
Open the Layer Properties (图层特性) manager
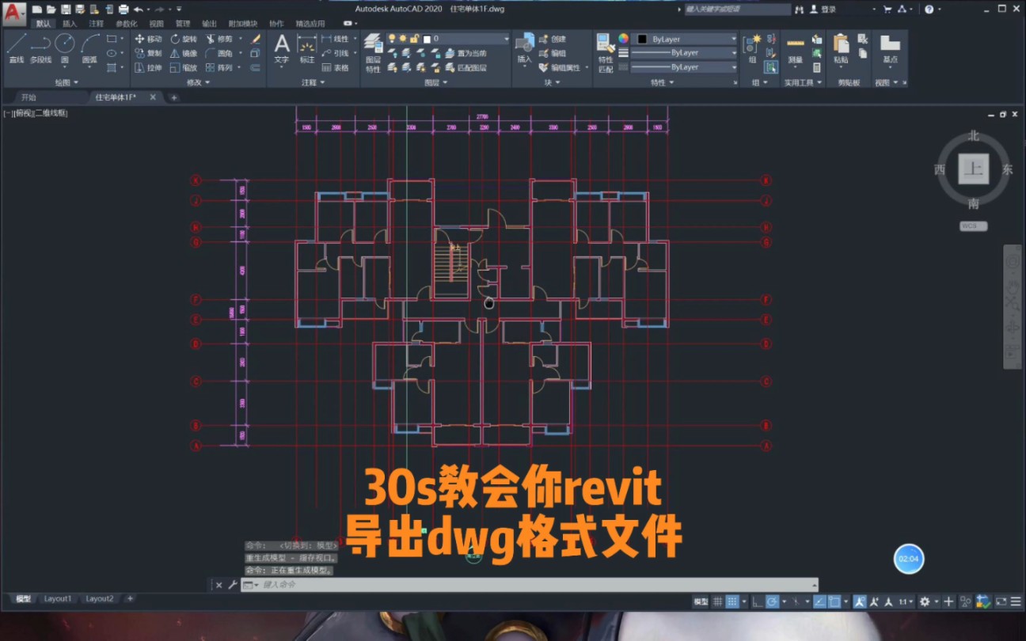tap(374, 47)
